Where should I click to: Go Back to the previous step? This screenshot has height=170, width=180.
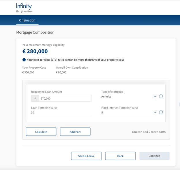(x=120, y=156)
